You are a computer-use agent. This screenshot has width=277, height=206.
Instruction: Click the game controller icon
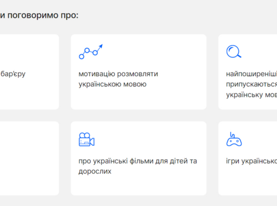[x=234, y=139]
